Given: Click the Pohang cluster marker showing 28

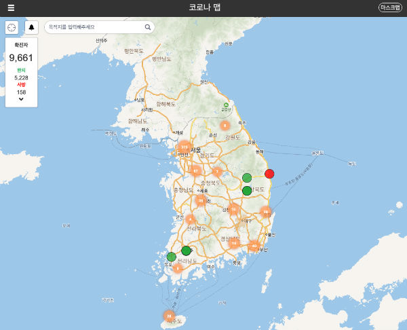Looking at the screenshot, I should coord(265,212).
